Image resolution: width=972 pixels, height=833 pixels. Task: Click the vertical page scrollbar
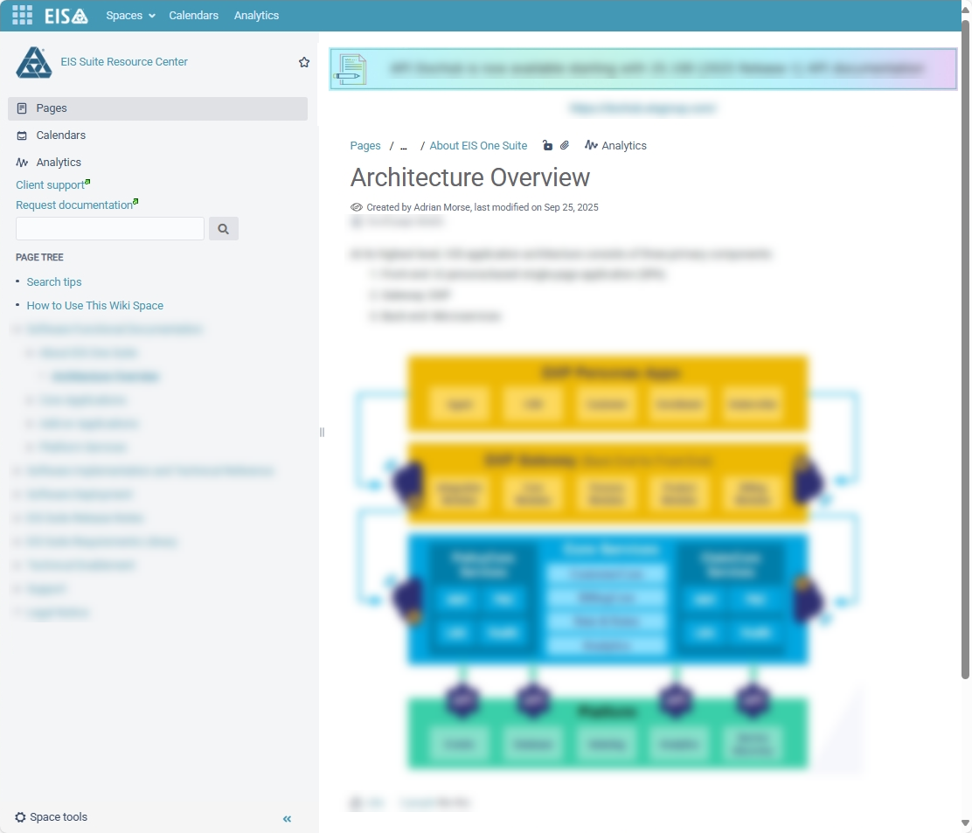[x=965, y=351]
